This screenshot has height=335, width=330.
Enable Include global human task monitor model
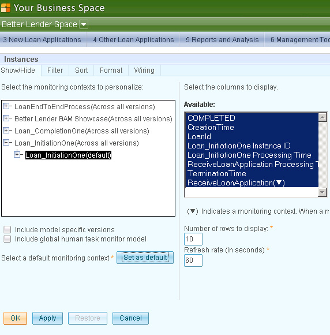pos(7,239)
